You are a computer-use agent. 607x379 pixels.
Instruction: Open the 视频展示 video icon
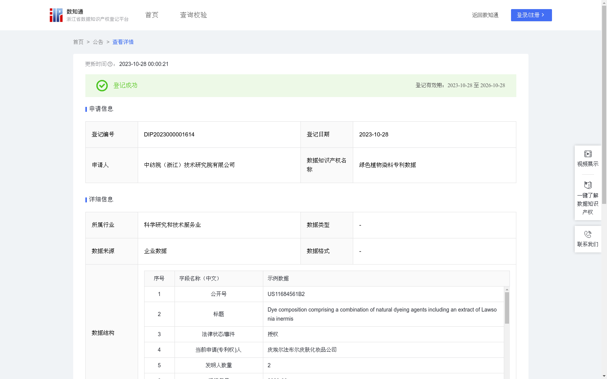[x=588, y=154]
